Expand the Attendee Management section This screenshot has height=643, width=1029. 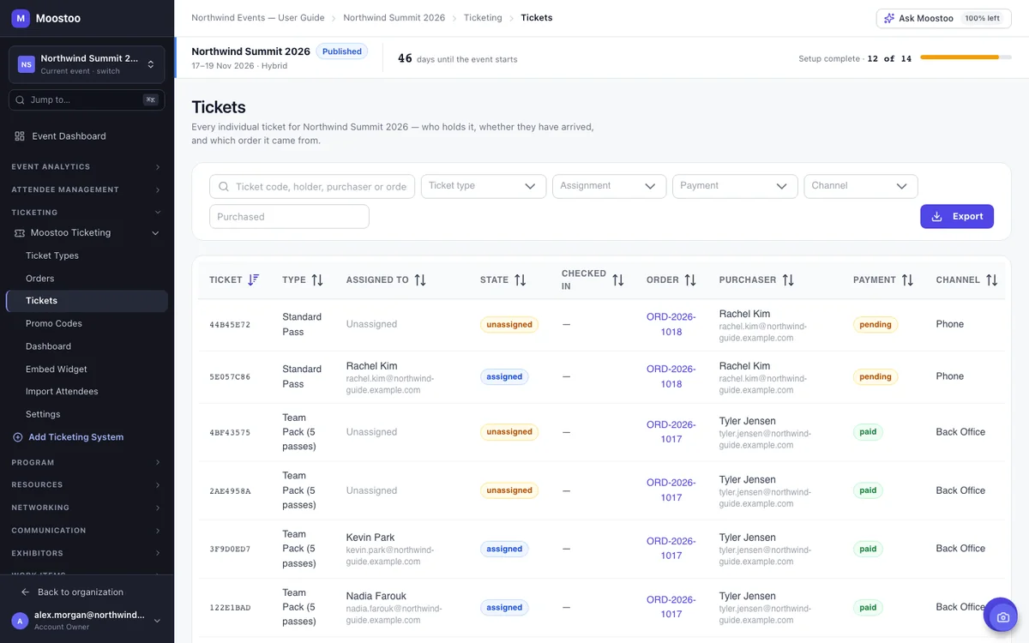click(x=87, y=189)
